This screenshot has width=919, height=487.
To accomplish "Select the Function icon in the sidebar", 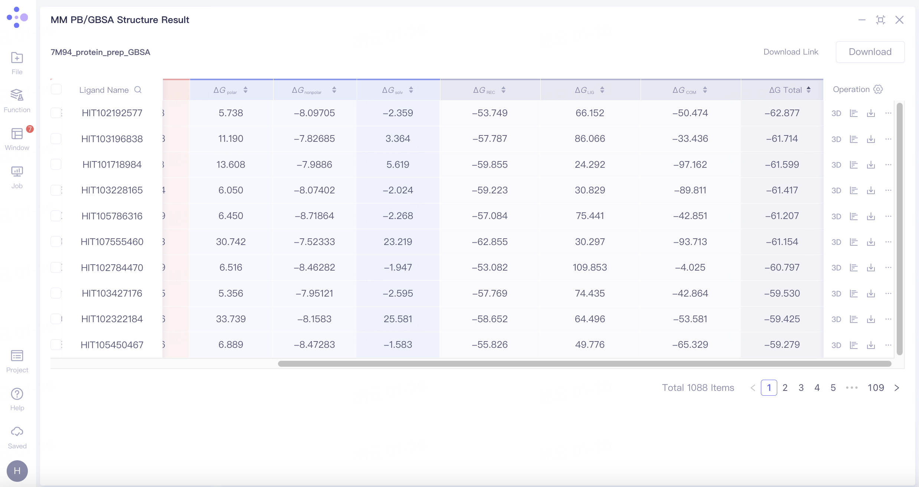I will click(17, 99).
